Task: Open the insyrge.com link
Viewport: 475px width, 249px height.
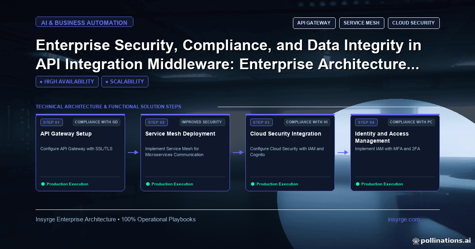Action: click(x=404, y=219)
